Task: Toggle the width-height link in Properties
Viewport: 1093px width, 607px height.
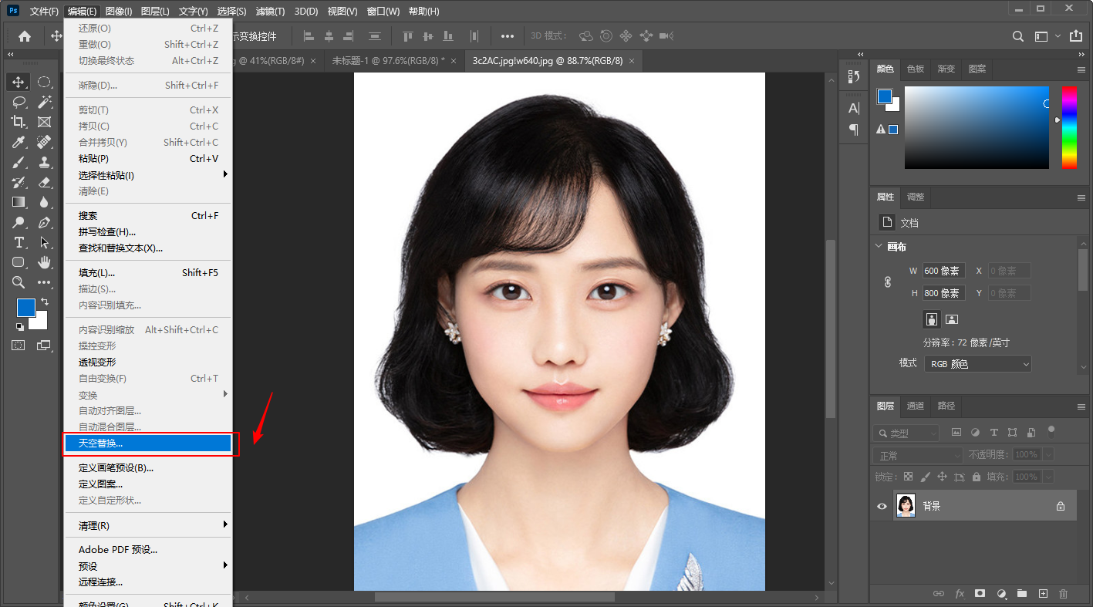Action: (888, 282)
